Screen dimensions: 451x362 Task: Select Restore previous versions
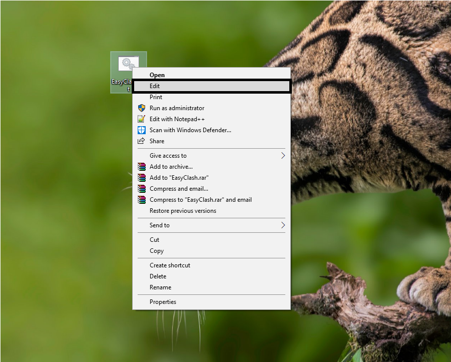tap(182, 210)
